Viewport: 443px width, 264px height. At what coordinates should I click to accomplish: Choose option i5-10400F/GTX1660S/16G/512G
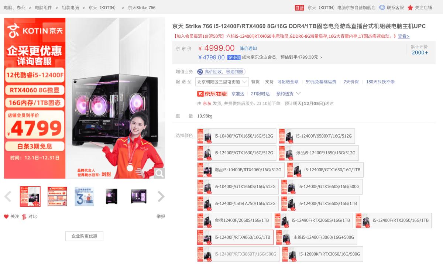tap(238, 187)
